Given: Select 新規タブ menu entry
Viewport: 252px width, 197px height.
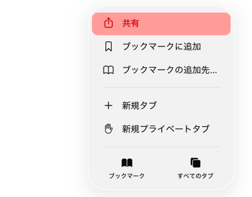Looking at the screenshot, I should [139, 106].
